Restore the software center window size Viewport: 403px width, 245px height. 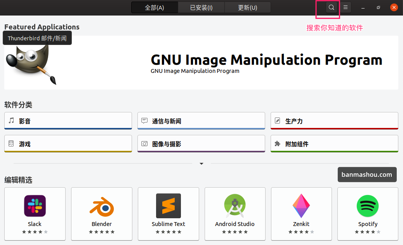pos(378,8)
